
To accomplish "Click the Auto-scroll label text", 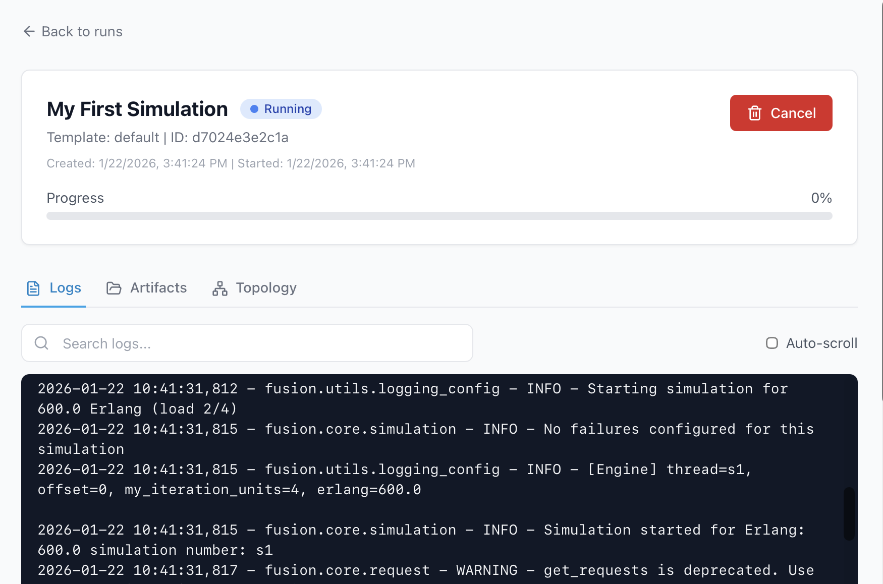I will [x=821, y=343].
